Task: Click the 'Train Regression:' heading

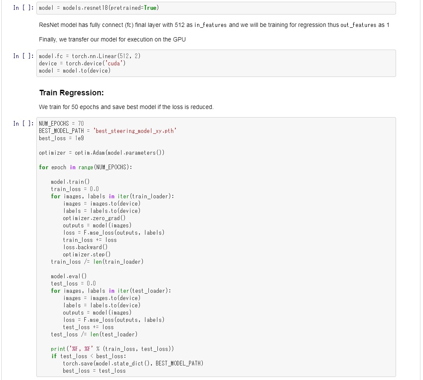Action: pos(71,93)
